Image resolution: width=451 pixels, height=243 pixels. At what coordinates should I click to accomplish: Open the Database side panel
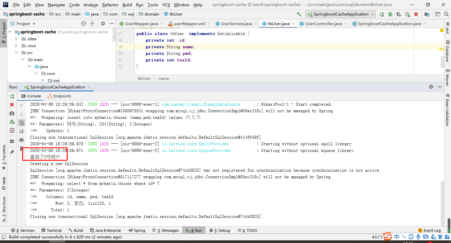tap(448, 51)
